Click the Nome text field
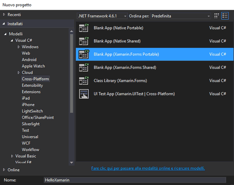This screenshot has height=185, width=234. pos(135,180)
